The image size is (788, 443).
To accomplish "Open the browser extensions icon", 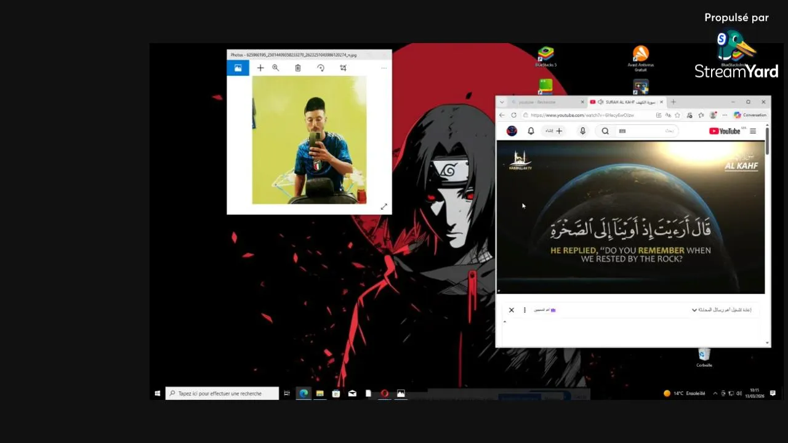I will [690, 115].
